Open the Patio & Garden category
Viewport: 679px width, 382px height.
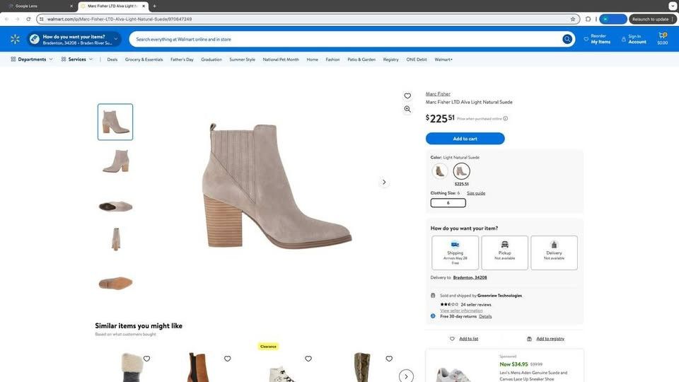click(361, 59)
